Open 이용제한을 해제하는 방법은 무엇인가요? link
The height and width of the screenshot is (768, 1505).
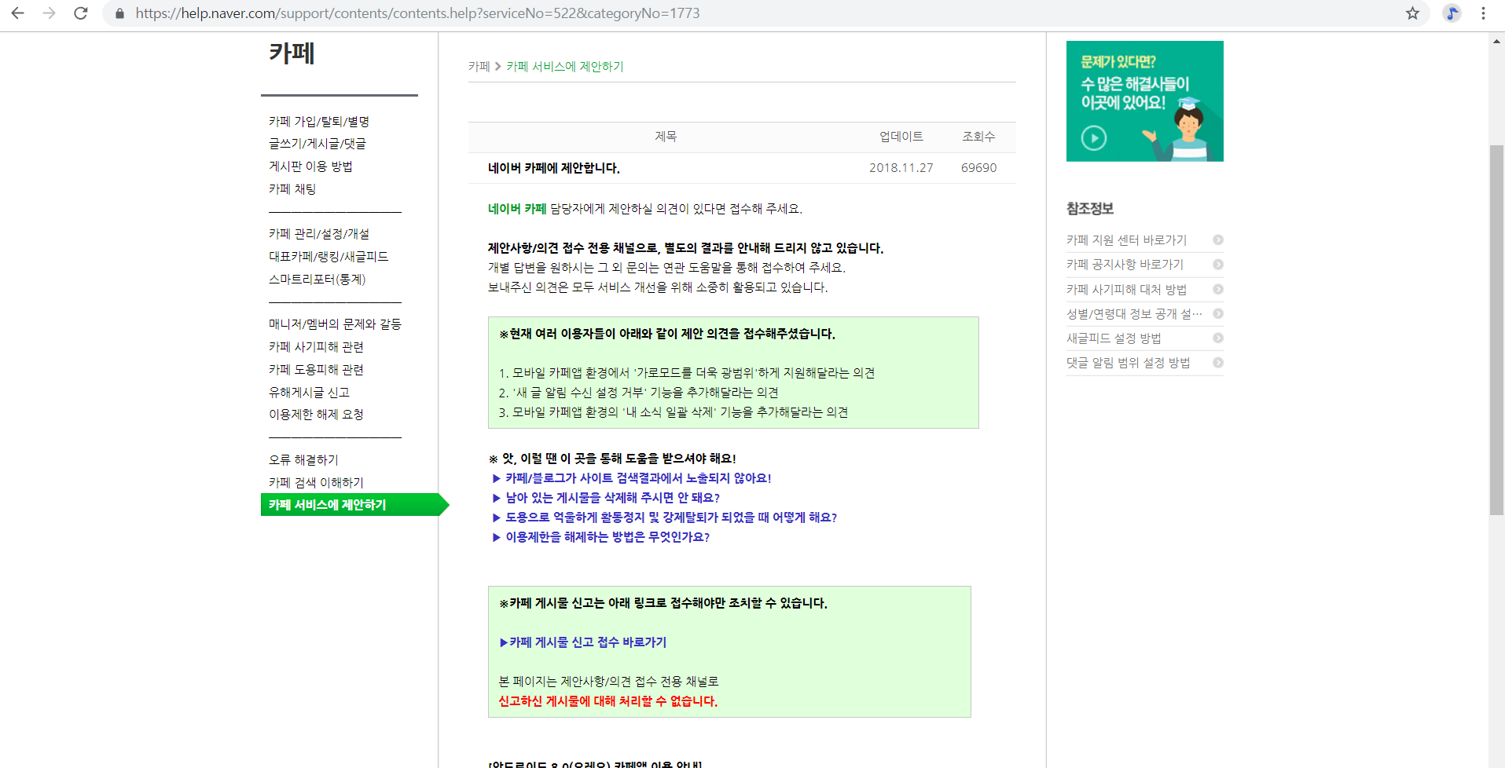pyautogui.click(x=607, y=537)
